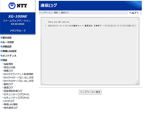Expand the 詳細設定 menu section

pos(6,47)
